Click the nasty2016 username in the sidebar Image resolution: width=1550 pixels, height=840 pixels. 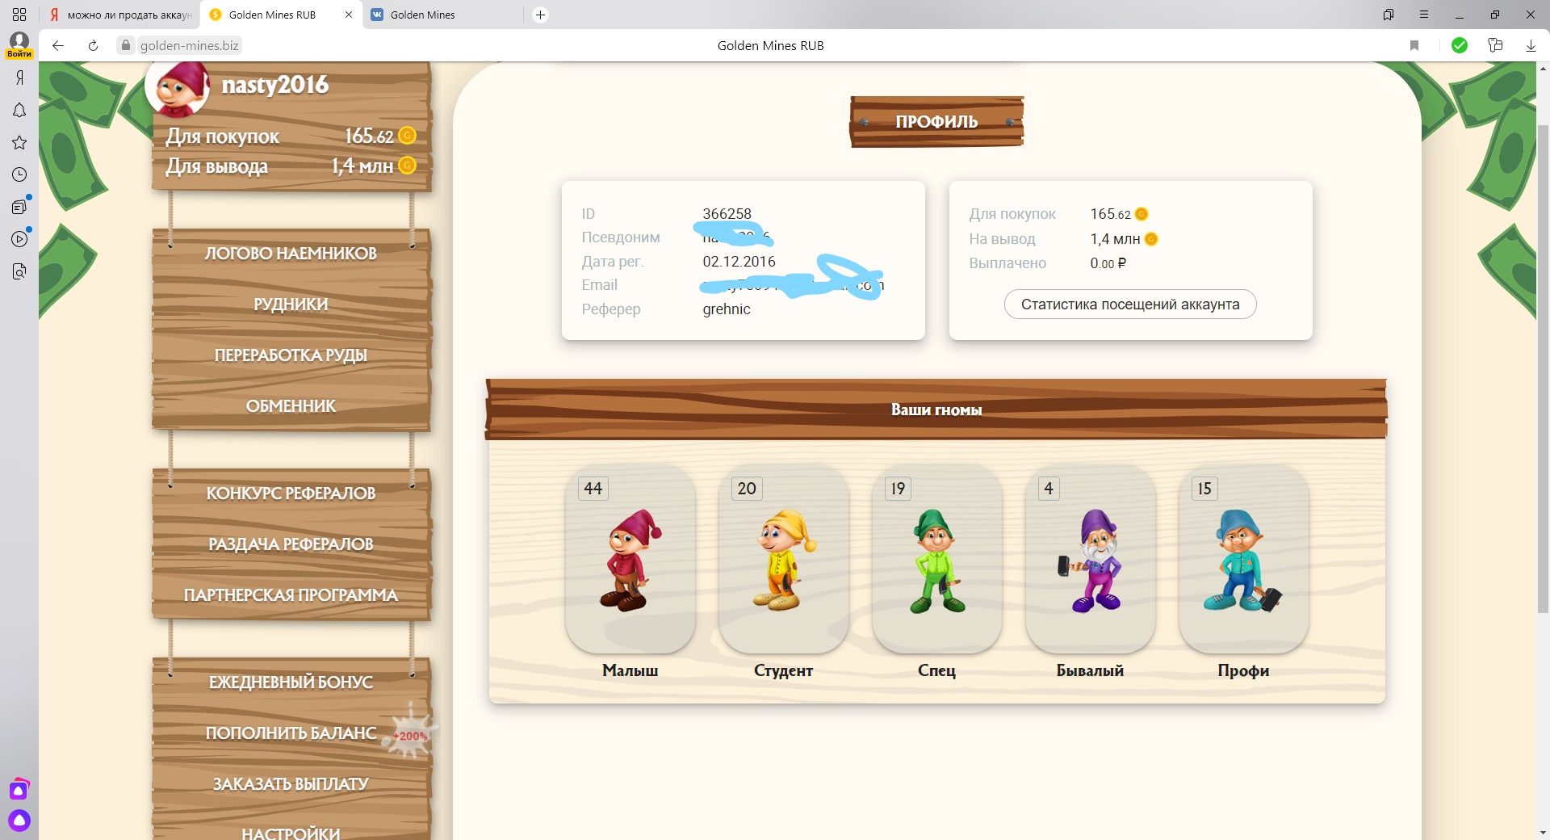point(275,84)
